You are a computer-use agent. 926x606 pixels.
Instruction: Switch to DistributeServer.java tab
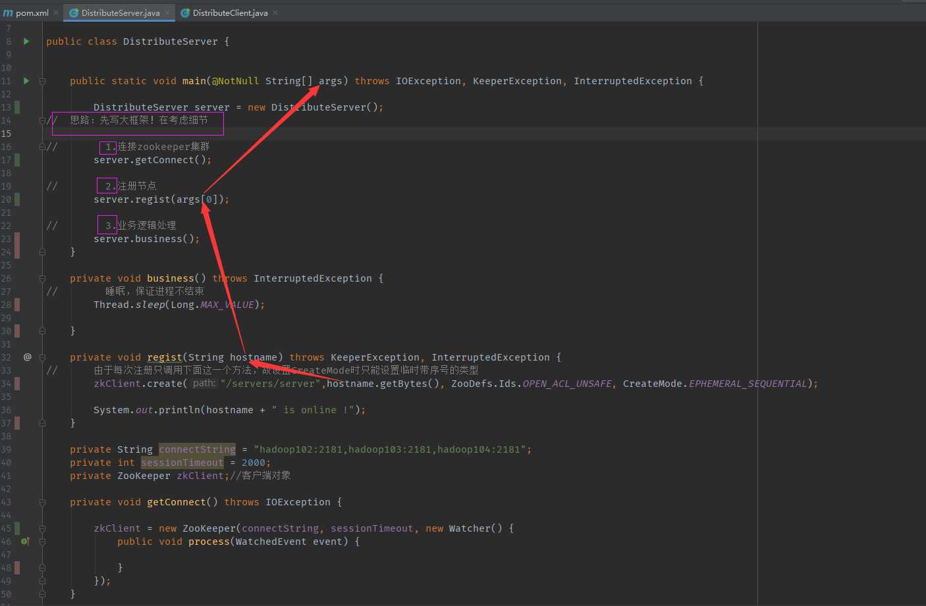(x=119, y=13)
